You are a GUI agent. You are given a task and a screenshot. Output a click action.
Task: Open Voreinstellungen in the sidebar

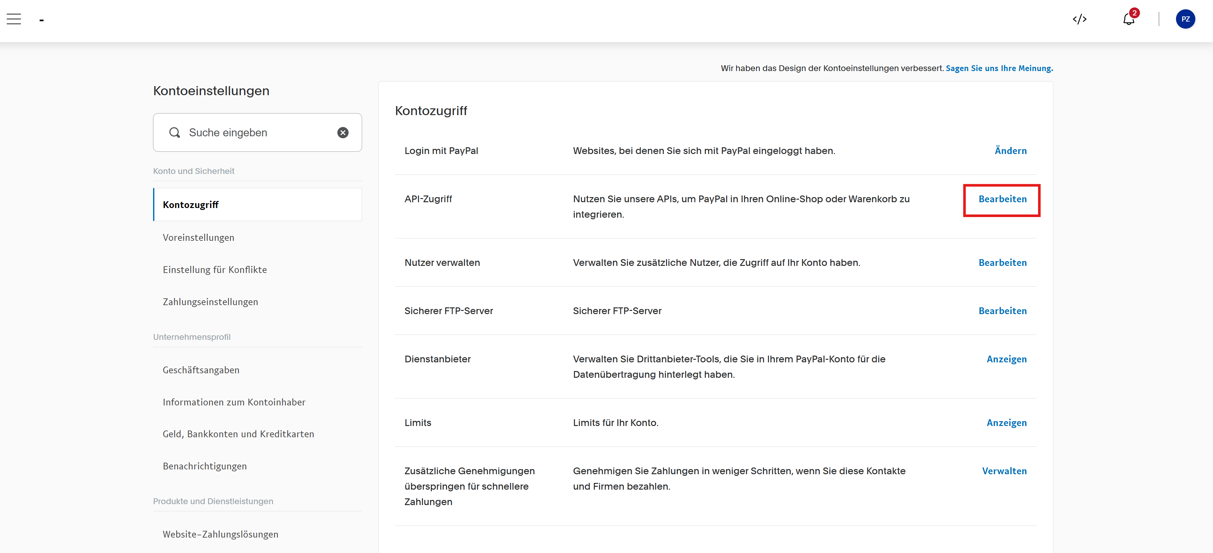(x=198, y=238)
